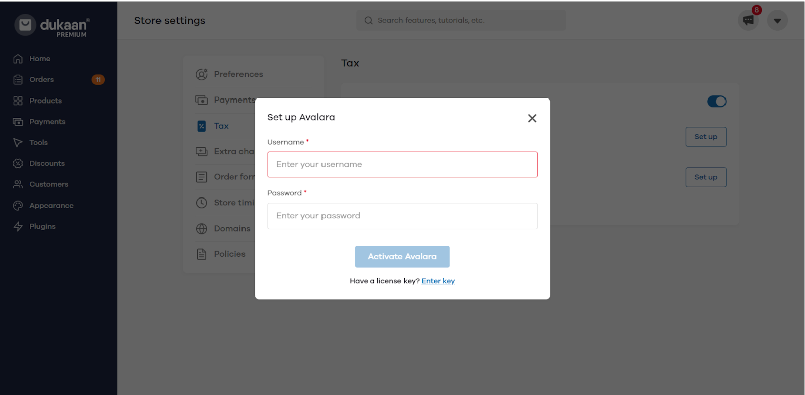This screenshot has width=805, height=395.
Task: Click the search magnifier icon
Action: point(369,20)
